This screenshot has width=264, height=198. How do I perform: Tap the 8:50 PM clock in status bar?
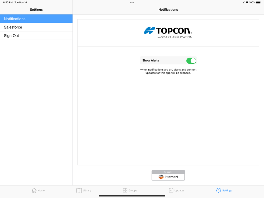point(8,2)
